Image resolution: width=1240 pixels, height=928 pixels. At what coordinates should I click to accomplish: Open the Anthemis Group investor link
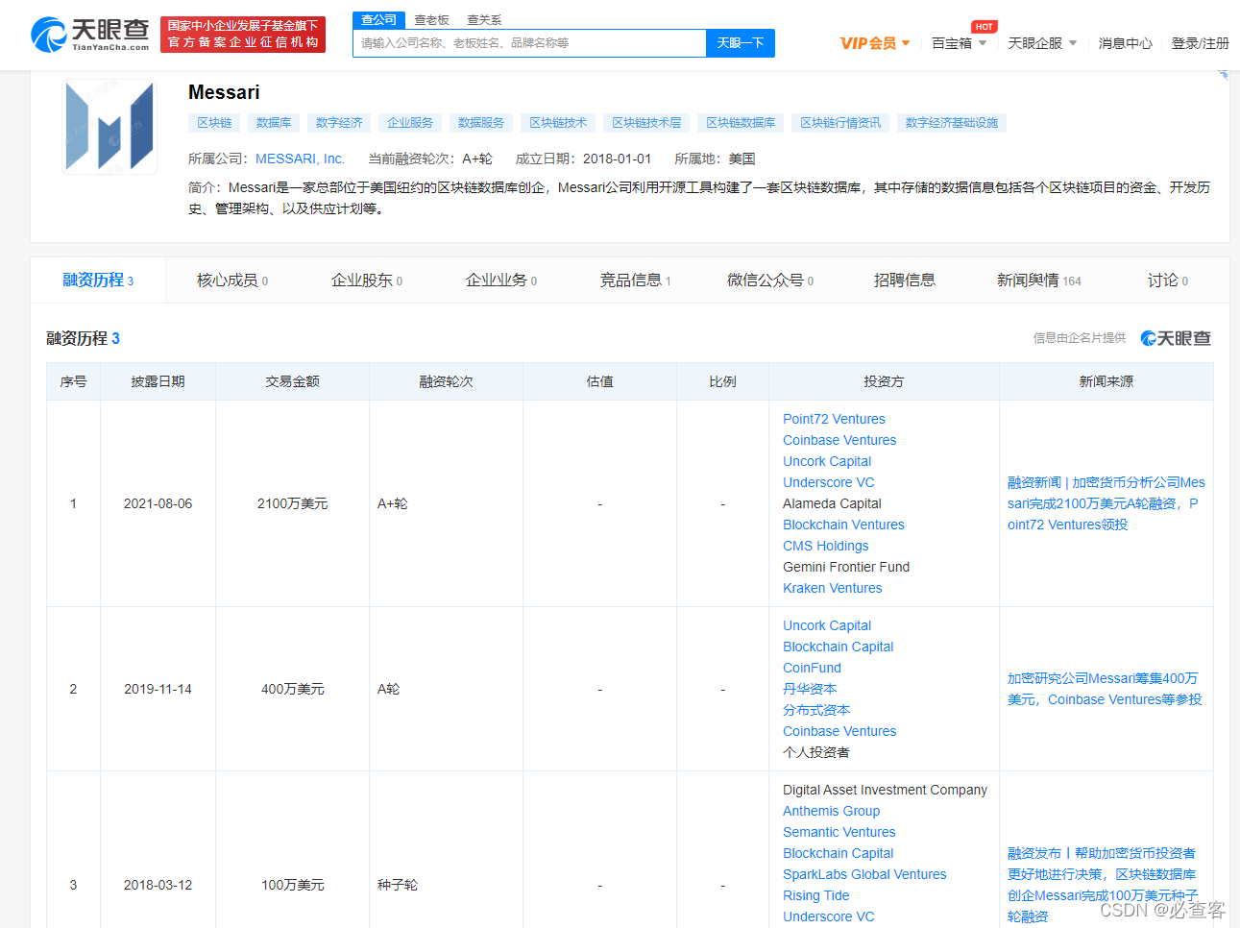[x=832, y=811]
